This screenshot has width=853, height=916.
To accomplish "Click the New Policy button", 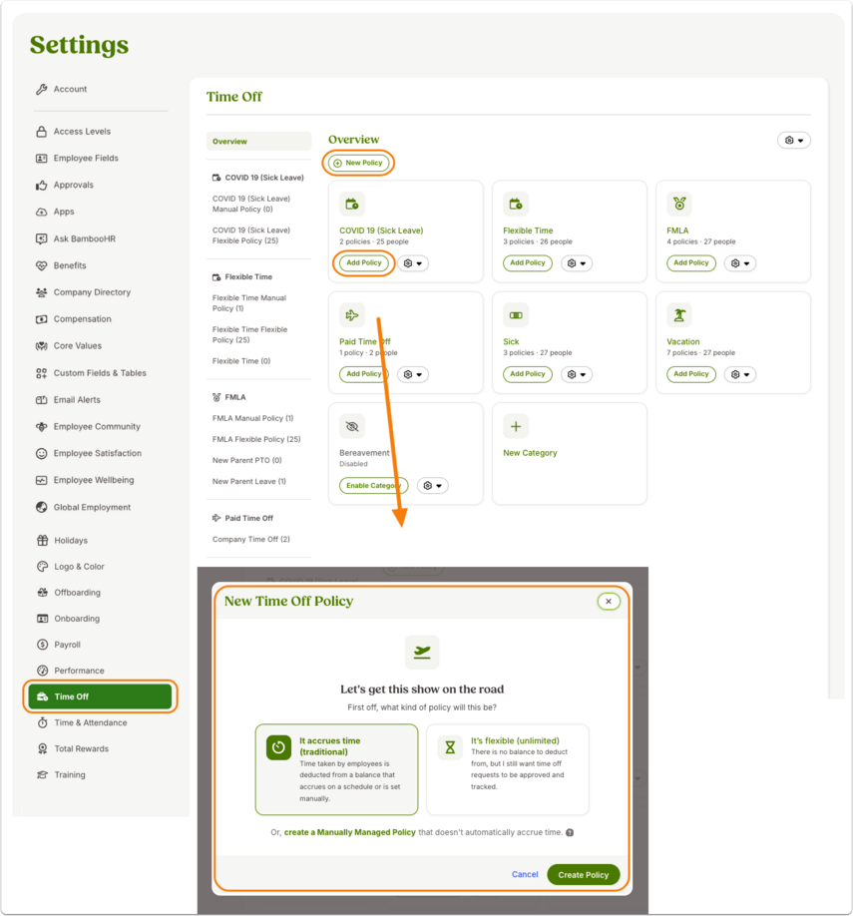I will click(x=358, y=163).
